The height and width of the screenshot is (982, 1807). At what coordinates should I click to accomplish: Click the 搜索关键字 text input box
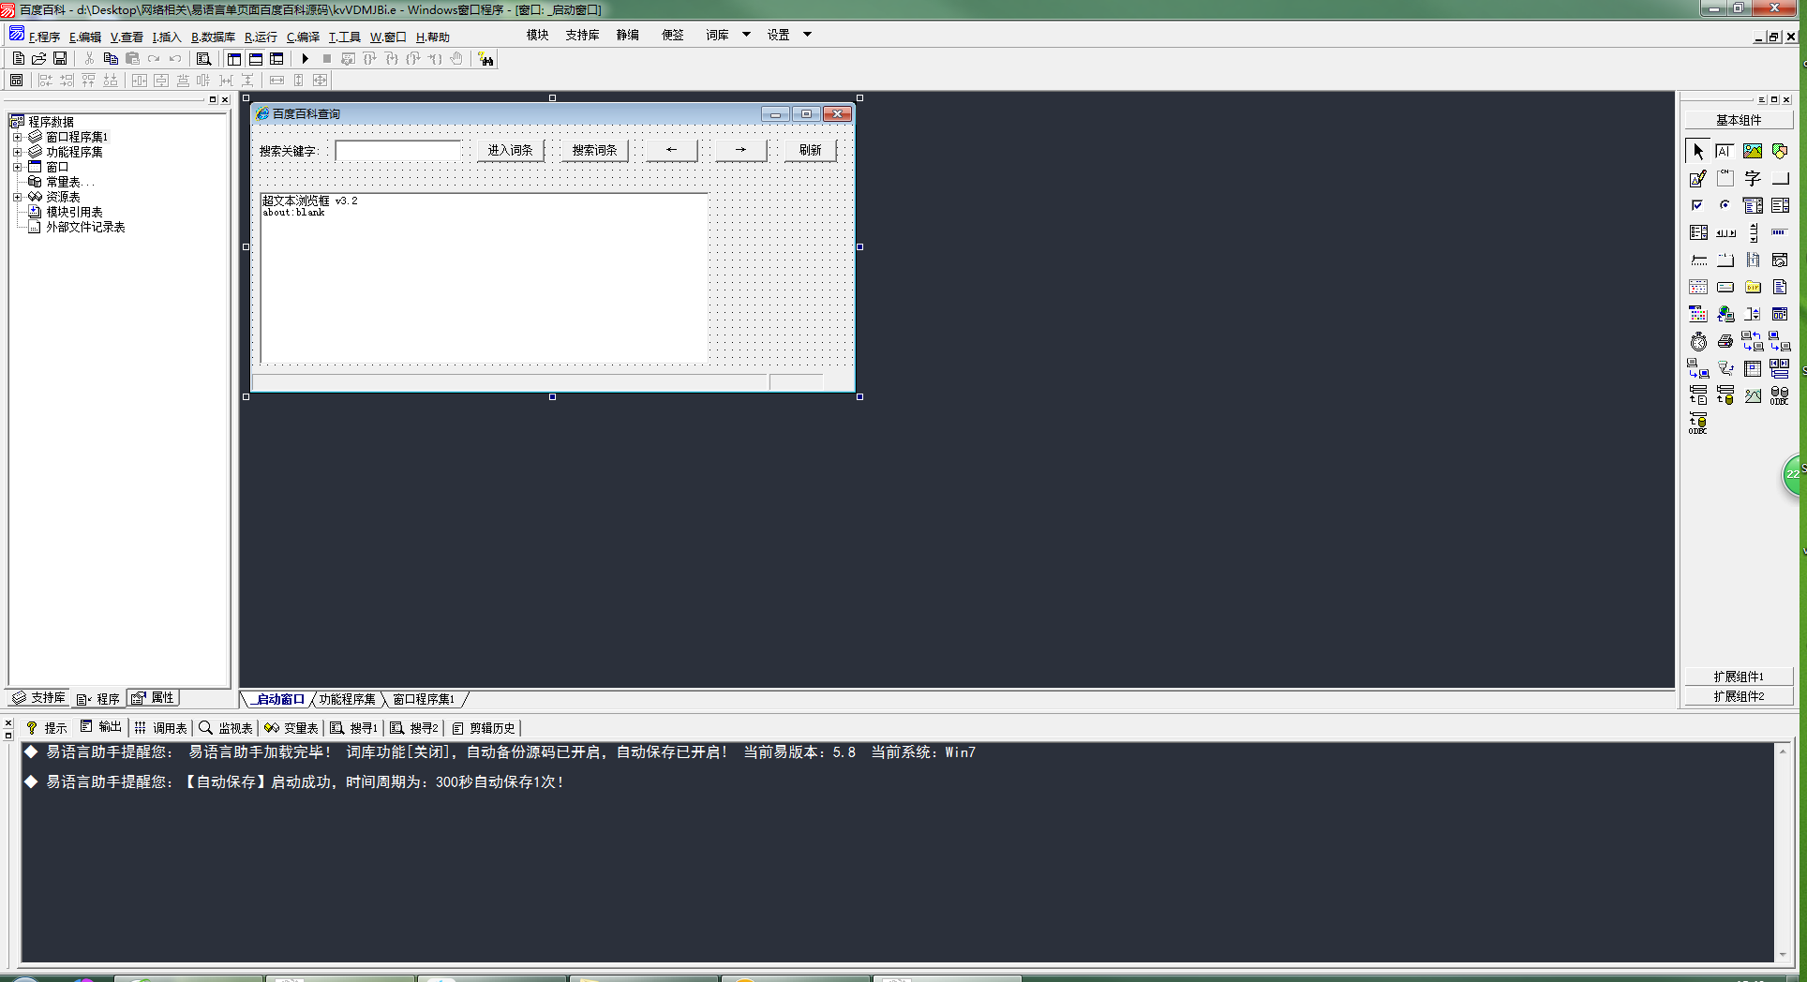pos(398,150)
